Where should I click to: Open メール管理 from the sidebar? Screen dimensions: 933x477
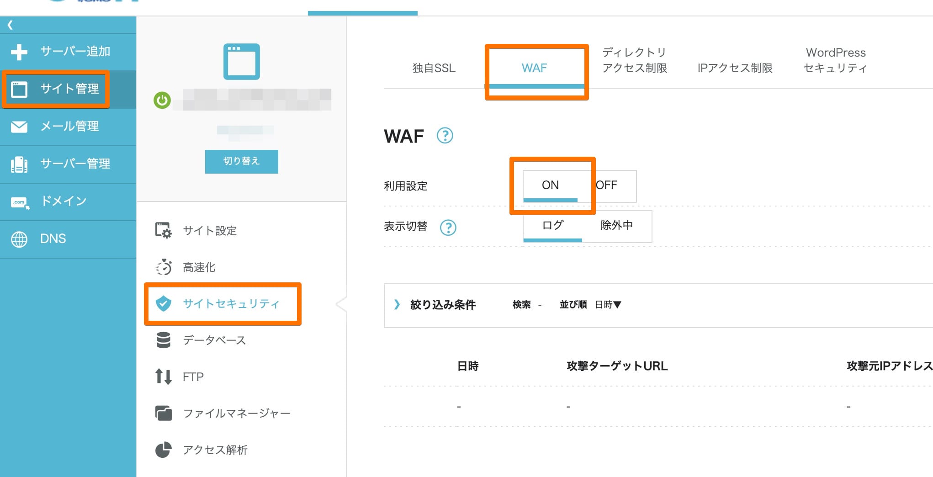click(69, 127)
